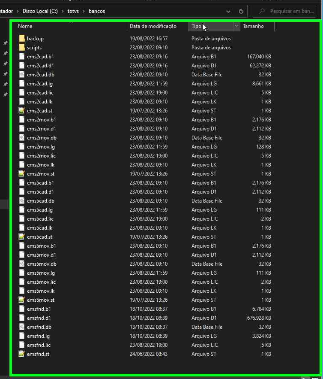Select the emsfnd.d1 file icon

pyautogui.click(x=22, y=318)
